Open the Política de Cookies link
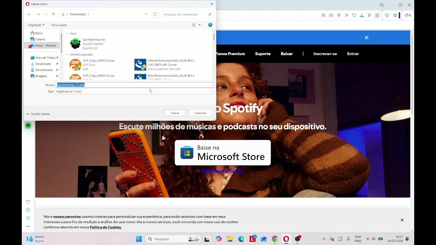The image size is (436, 245). point(106,227)
